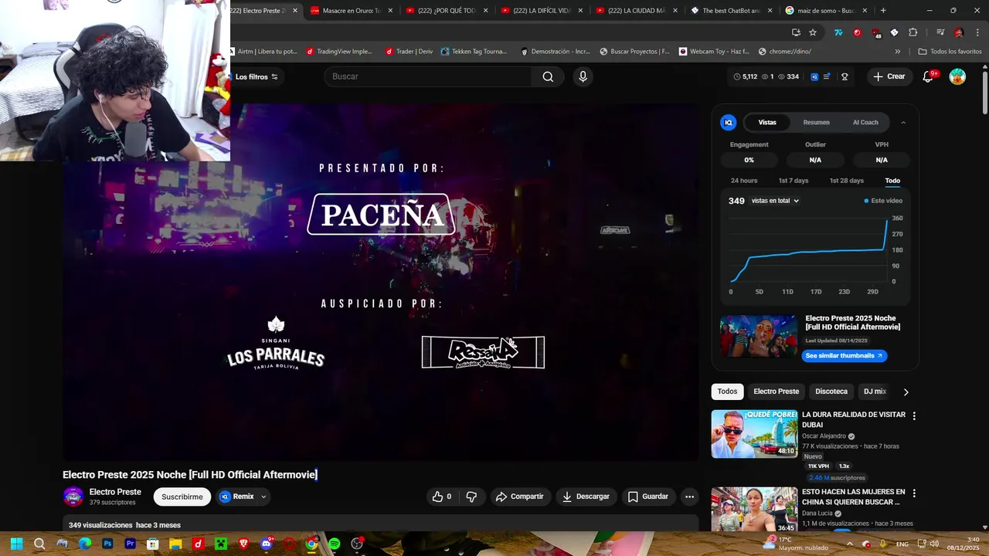Viewport: 989px width, 556px height.
Task: Click the red record extension icon
Action: click(857, 32)
